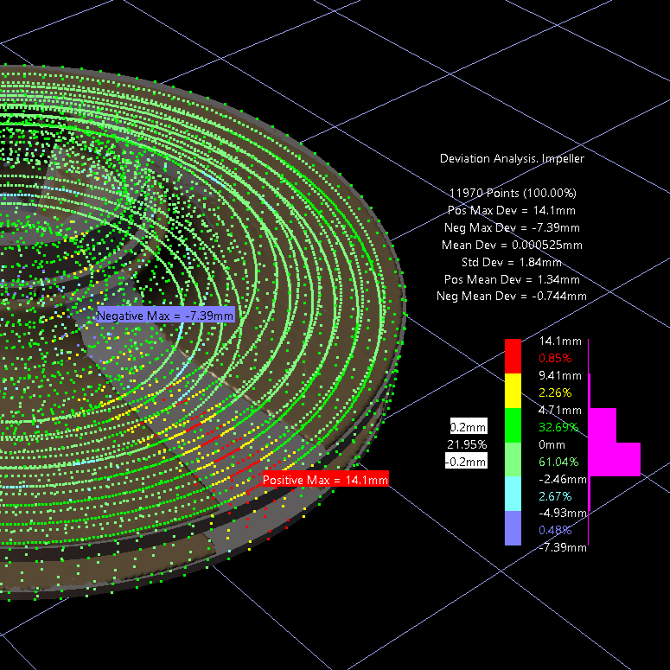The image size is (670, 670).
Task: Select the Std Dev = 1.84mm readout
Action: pos(513,261)
